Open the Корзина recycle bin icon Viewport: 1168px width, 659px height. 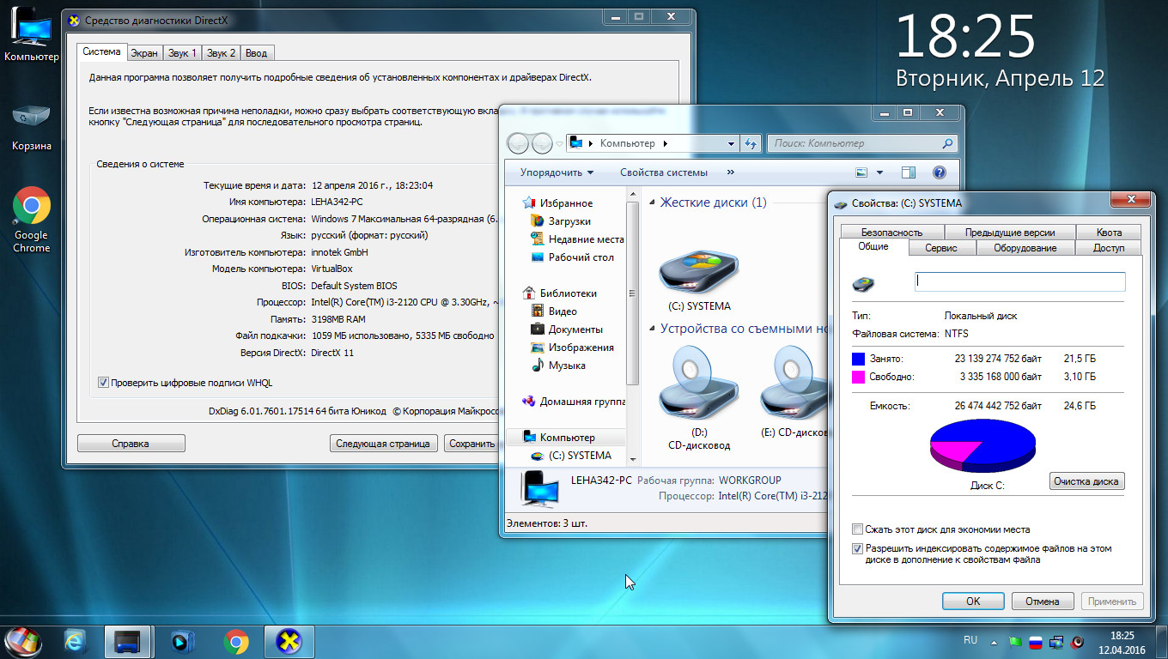32,126
